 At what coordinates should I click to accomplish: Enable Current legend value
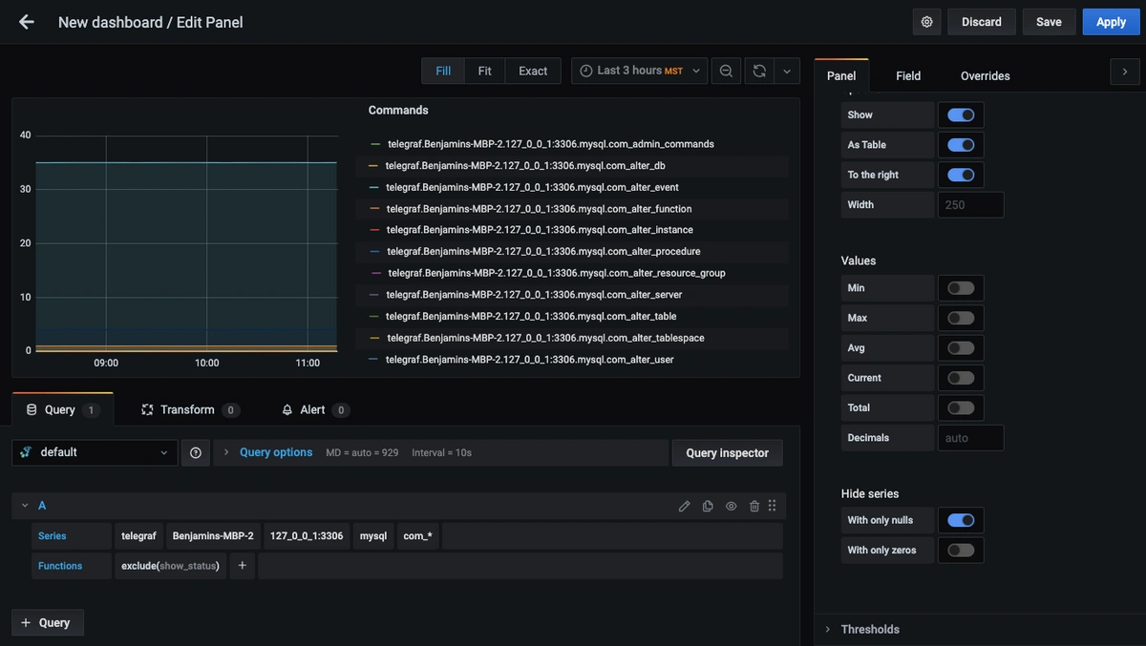[x=961, y=378]
